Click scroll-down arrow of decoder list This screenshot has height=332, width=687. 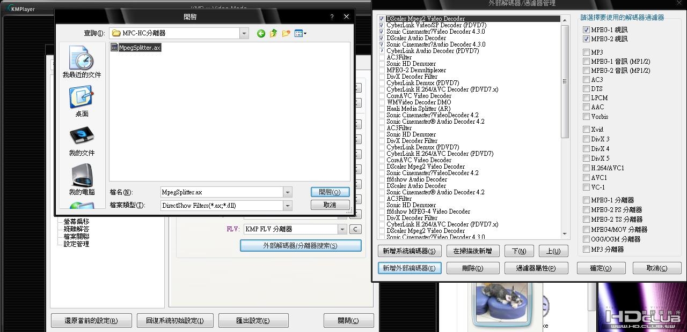click(565, 235)
